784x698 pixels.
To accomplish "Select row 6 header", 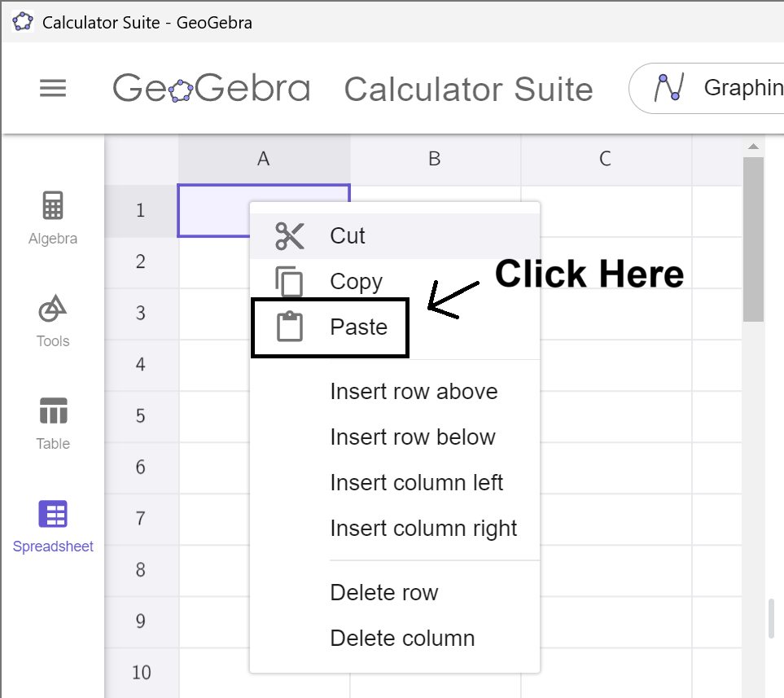I will pos(141,468).
